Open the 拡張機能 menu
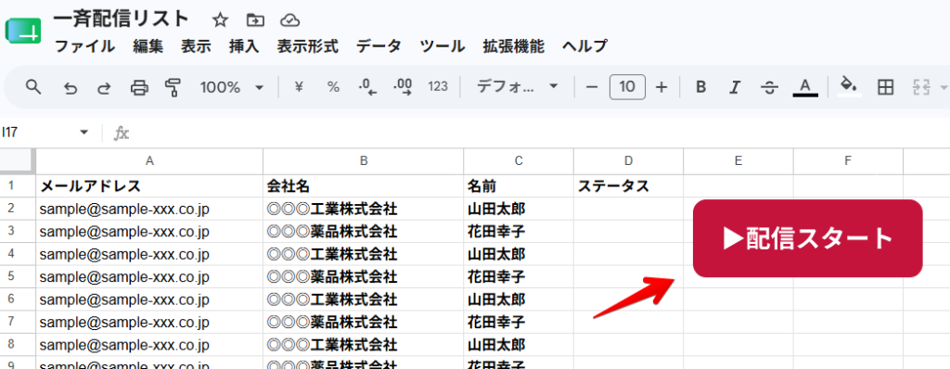This screenshot has height=369, width=950. tap(514, 46)
